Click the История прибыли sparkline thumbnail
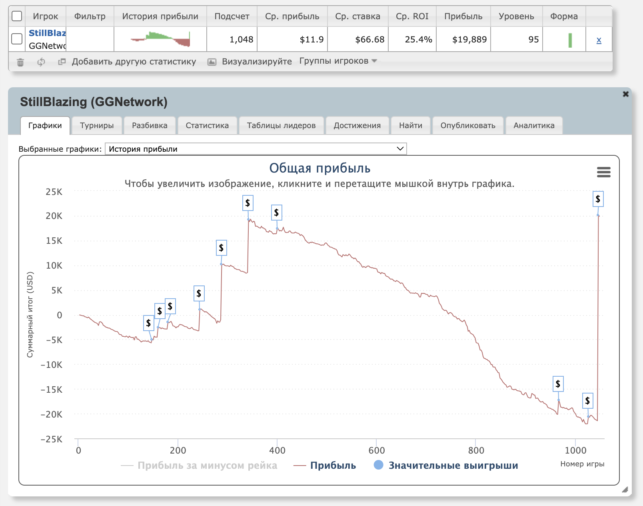643x506 pixels. point(160,39)
